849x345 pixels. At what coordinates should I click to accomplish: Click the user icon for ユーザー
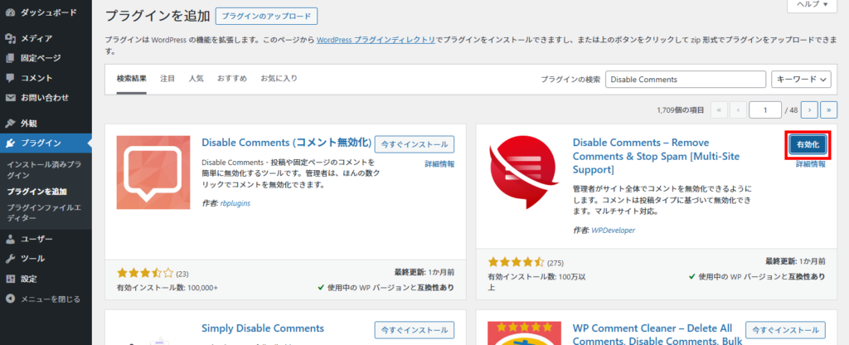click(10, 239)
